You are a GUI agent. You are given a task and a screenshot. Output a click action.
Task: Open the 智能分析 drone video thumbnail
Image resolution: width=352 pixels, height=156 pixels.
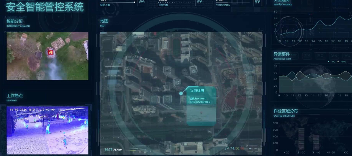[48, 56]
